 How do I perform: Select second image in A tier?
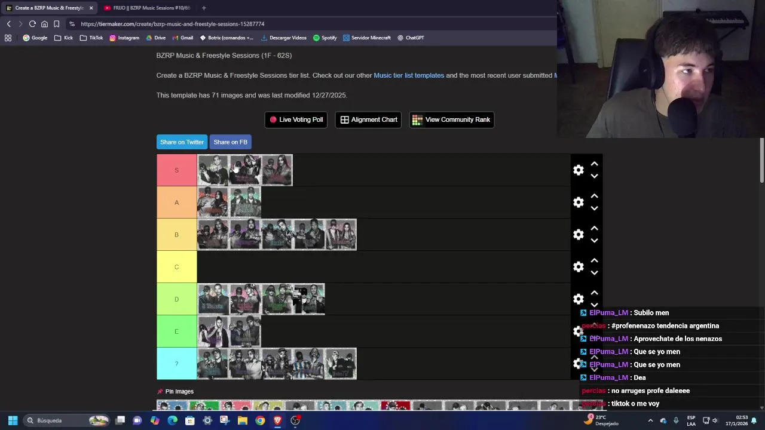pyautogui.click(x=245, y=202)
